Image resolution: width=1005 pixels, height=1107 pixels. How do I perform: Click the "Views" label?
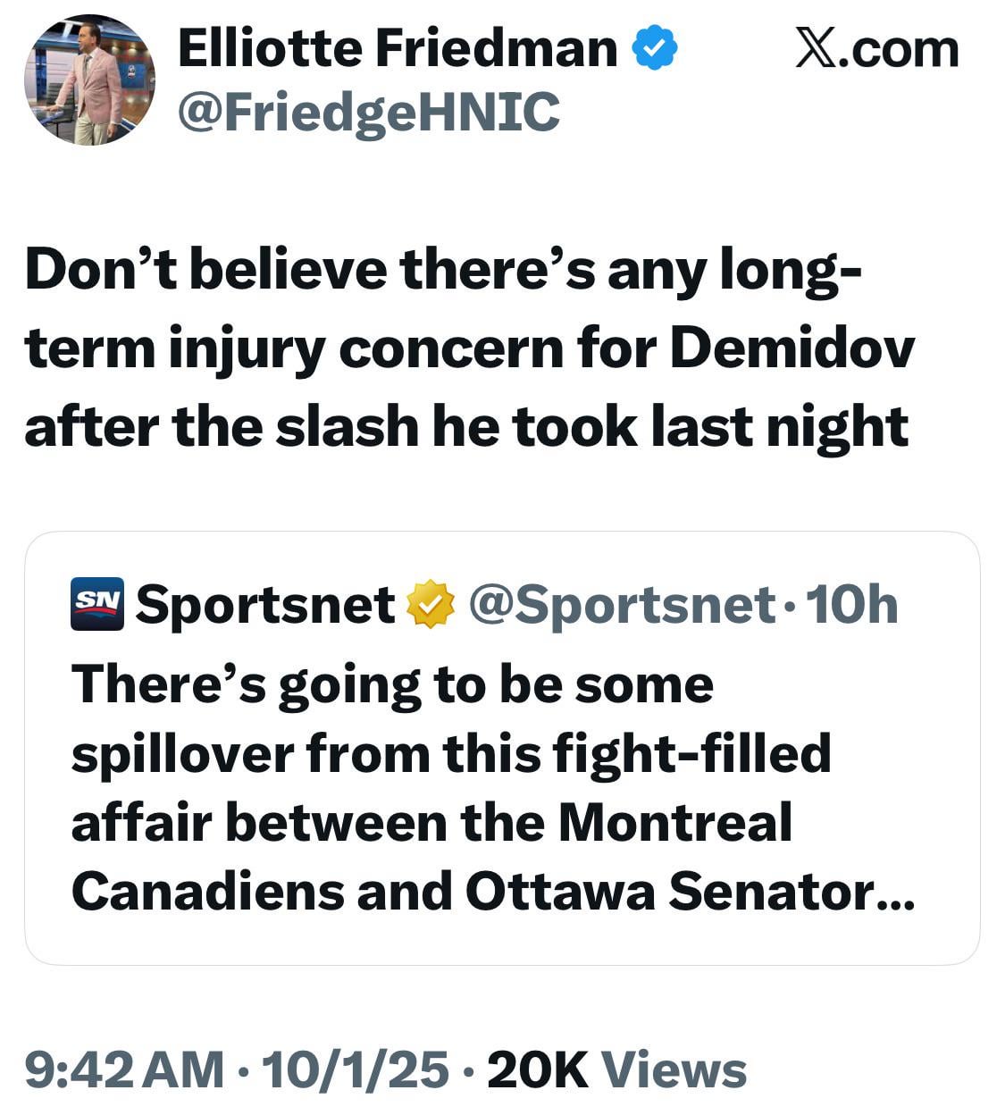674,1069
